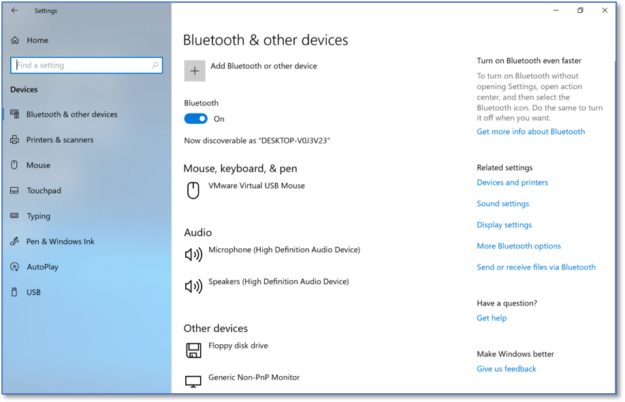The height and width of the screenshot is (402, 625).
Task: Click the Speakers audio device icon
Action: point(194,286)
